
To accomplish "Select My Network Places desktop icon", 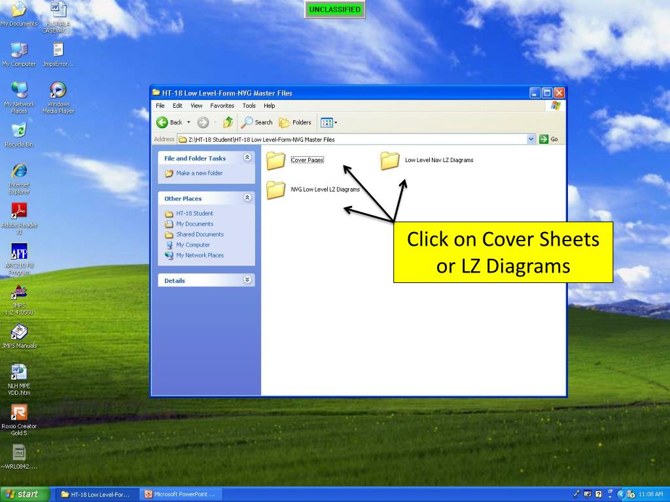I will point(19,97).
